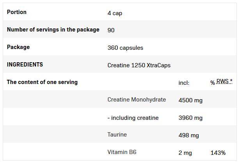Viewport: 240px width, 163px height.
Task: Click the "498 mg" taurine amount
Action: pos(188,135)
